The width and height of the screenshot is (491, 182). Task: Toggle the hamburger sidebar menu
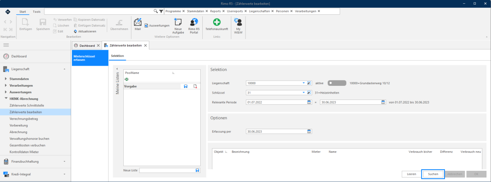point(6,45)
